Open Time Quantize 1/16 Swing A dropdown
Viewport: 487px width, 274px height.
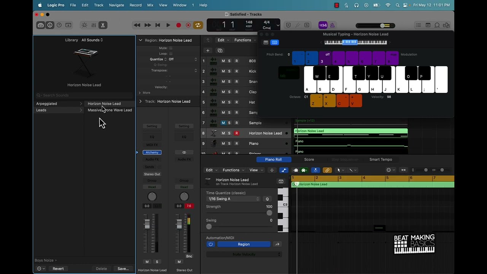[x=234, y=199]
